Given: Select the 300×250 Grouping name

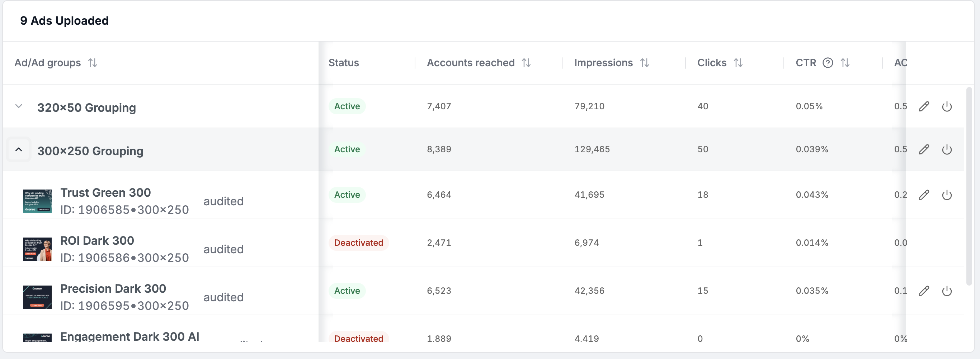Looking at the screenshot, I should point(90,151).
